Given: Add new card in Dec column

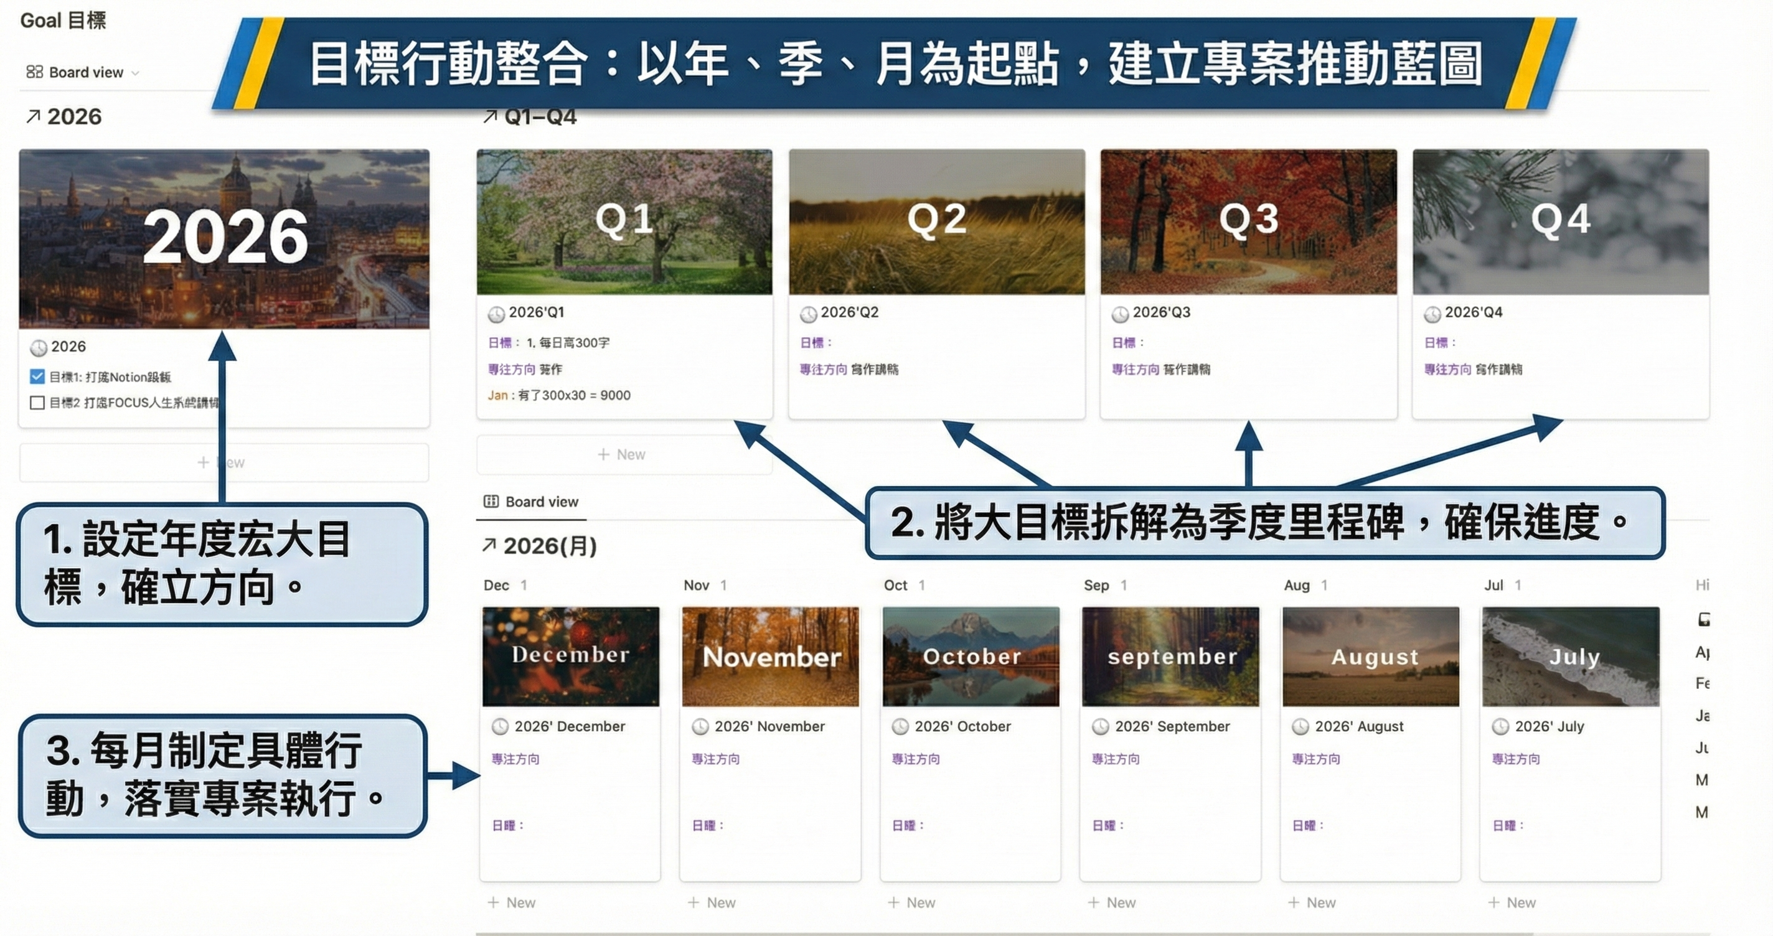Looking at the screenshot, I should pos(512,902).
